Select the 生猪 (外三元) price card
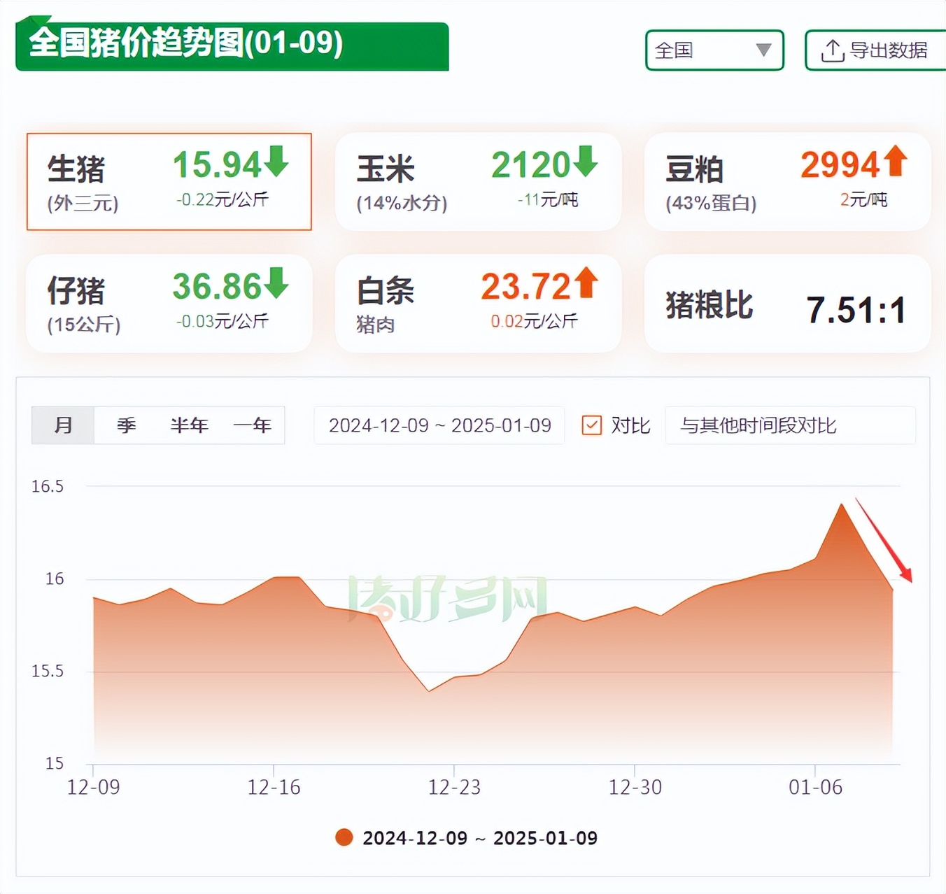The width and height of the screenshot is (946, 894). pyautogui.click(x=169, y=181)
